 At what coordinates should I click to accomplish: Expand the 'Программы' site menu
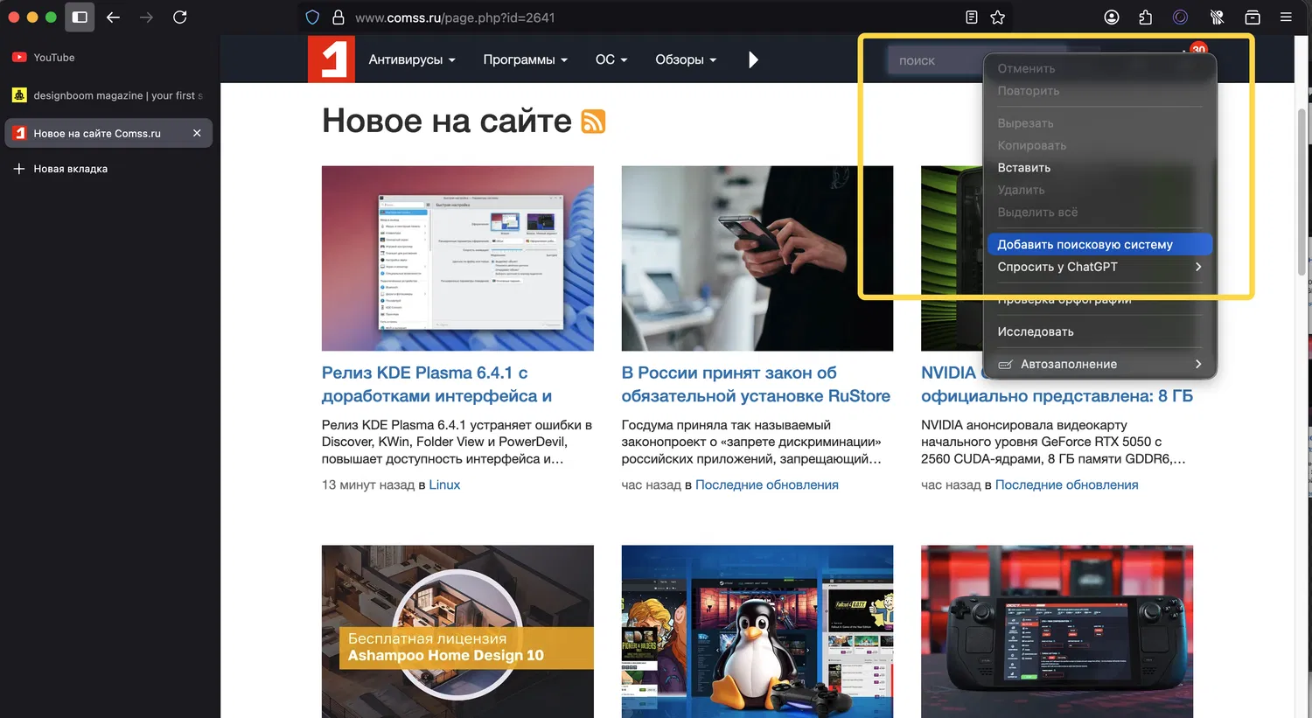click(526, 59)
